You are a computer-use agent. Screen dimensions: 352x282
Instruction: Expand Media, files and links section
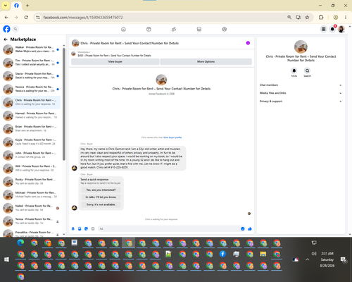[x=301, y=93]
